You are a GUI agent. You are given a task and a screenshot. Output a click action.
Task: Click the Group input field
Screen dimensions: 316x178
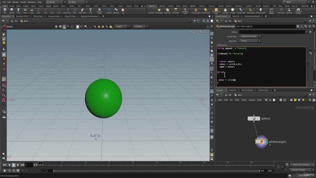[x=272, y=32]
